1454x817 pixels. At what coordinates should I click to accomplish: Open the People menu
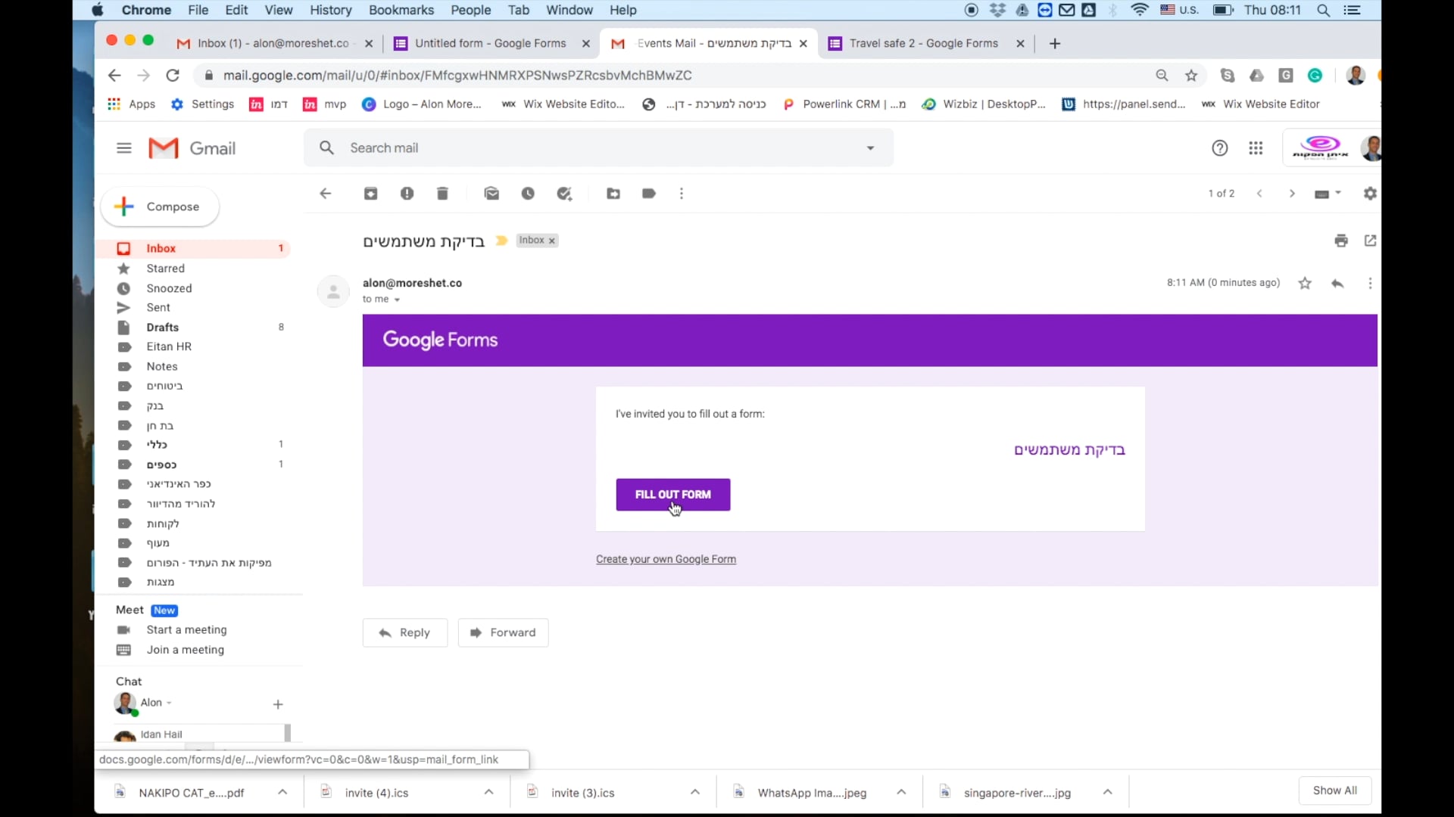click(471, 10)
